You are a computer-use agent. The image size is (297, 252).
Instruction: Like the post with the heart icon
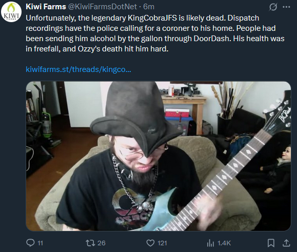pyautogui.click(x=150, y=243)
